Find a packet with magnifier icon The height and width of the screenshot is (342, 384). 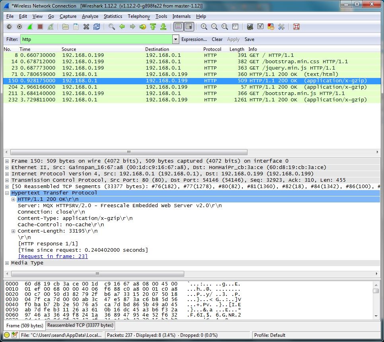coord(112,27)
